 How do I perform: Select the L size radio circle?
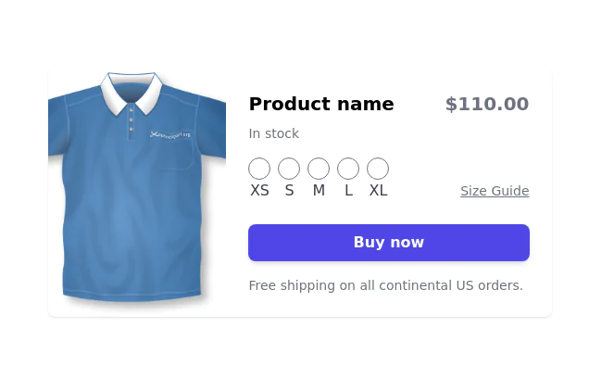[x=348, y=169]
